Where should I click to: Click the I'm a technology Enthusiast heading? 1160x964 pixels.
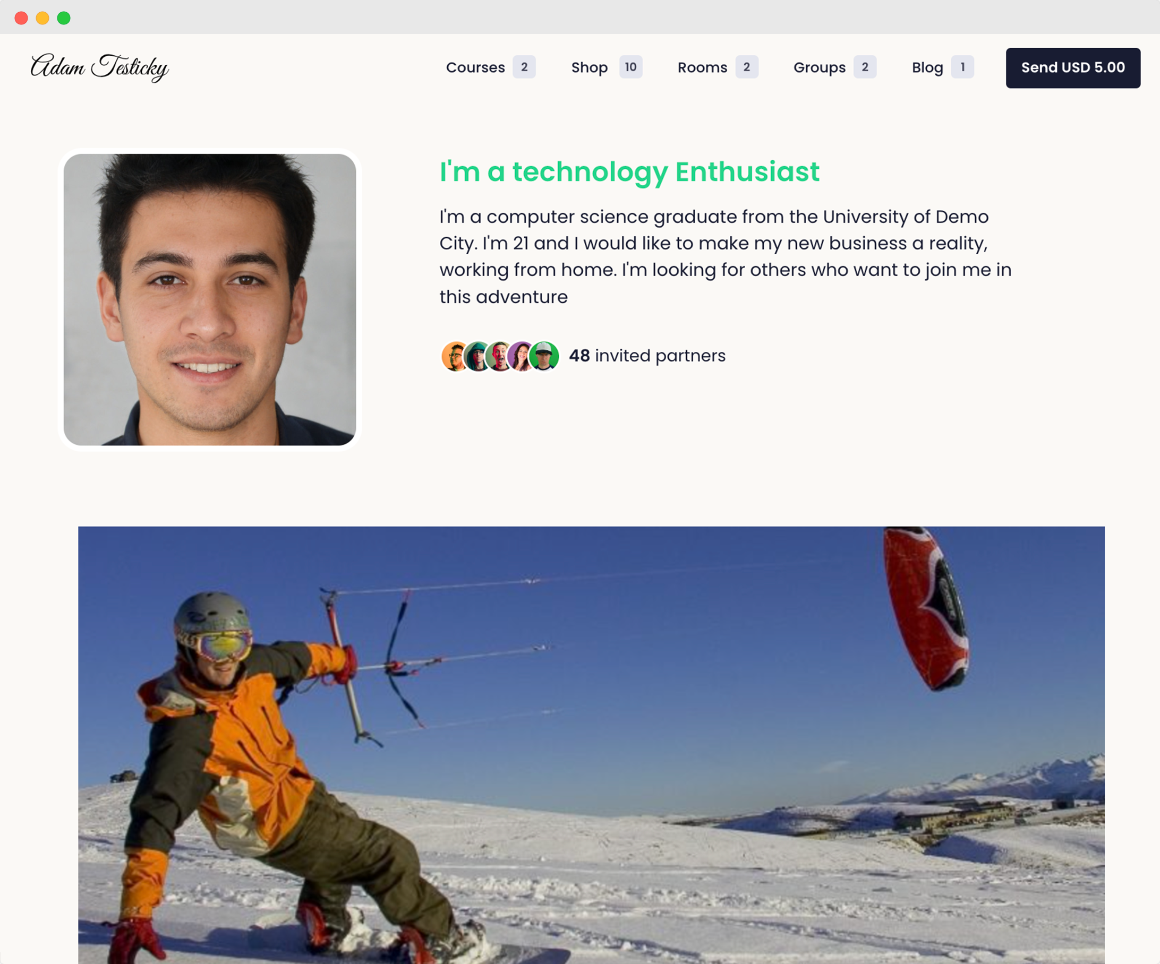[x=629, y=171]
